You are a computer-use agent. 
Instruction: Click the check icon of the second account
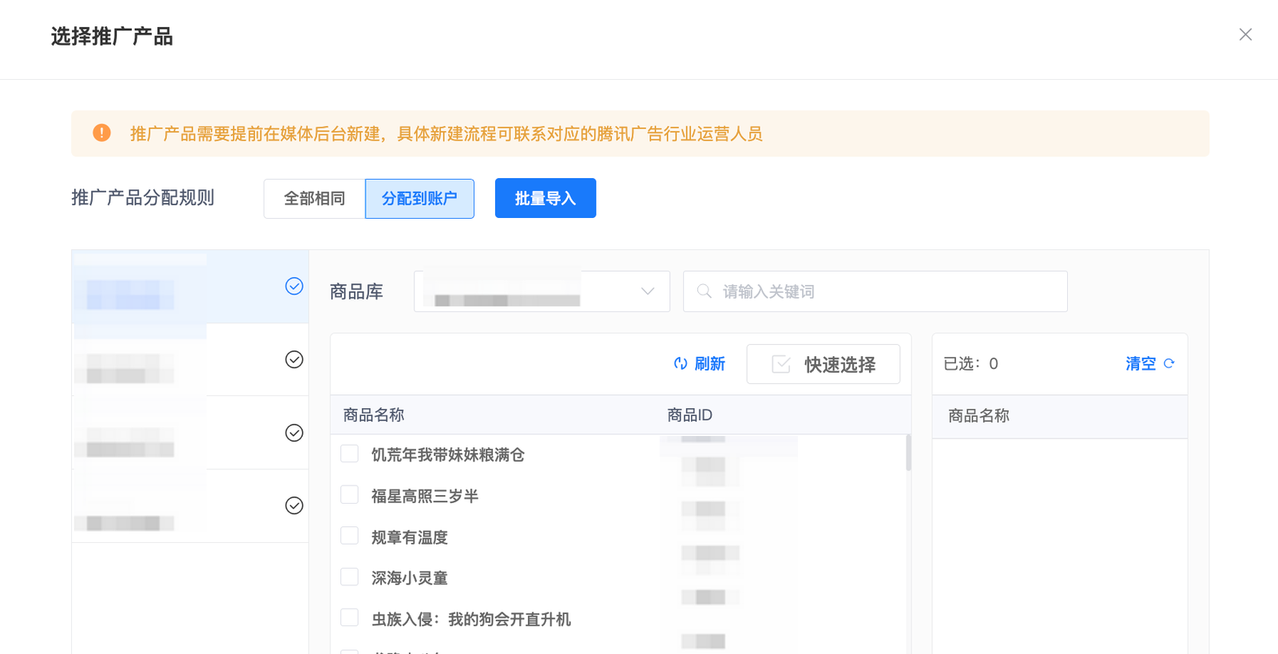(x=294, y=359)
